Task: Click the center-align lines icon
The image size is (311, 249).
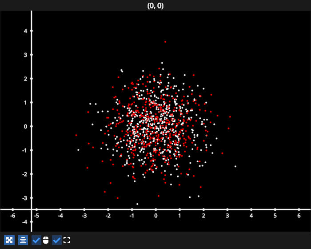Action: (x=23, y=240)
